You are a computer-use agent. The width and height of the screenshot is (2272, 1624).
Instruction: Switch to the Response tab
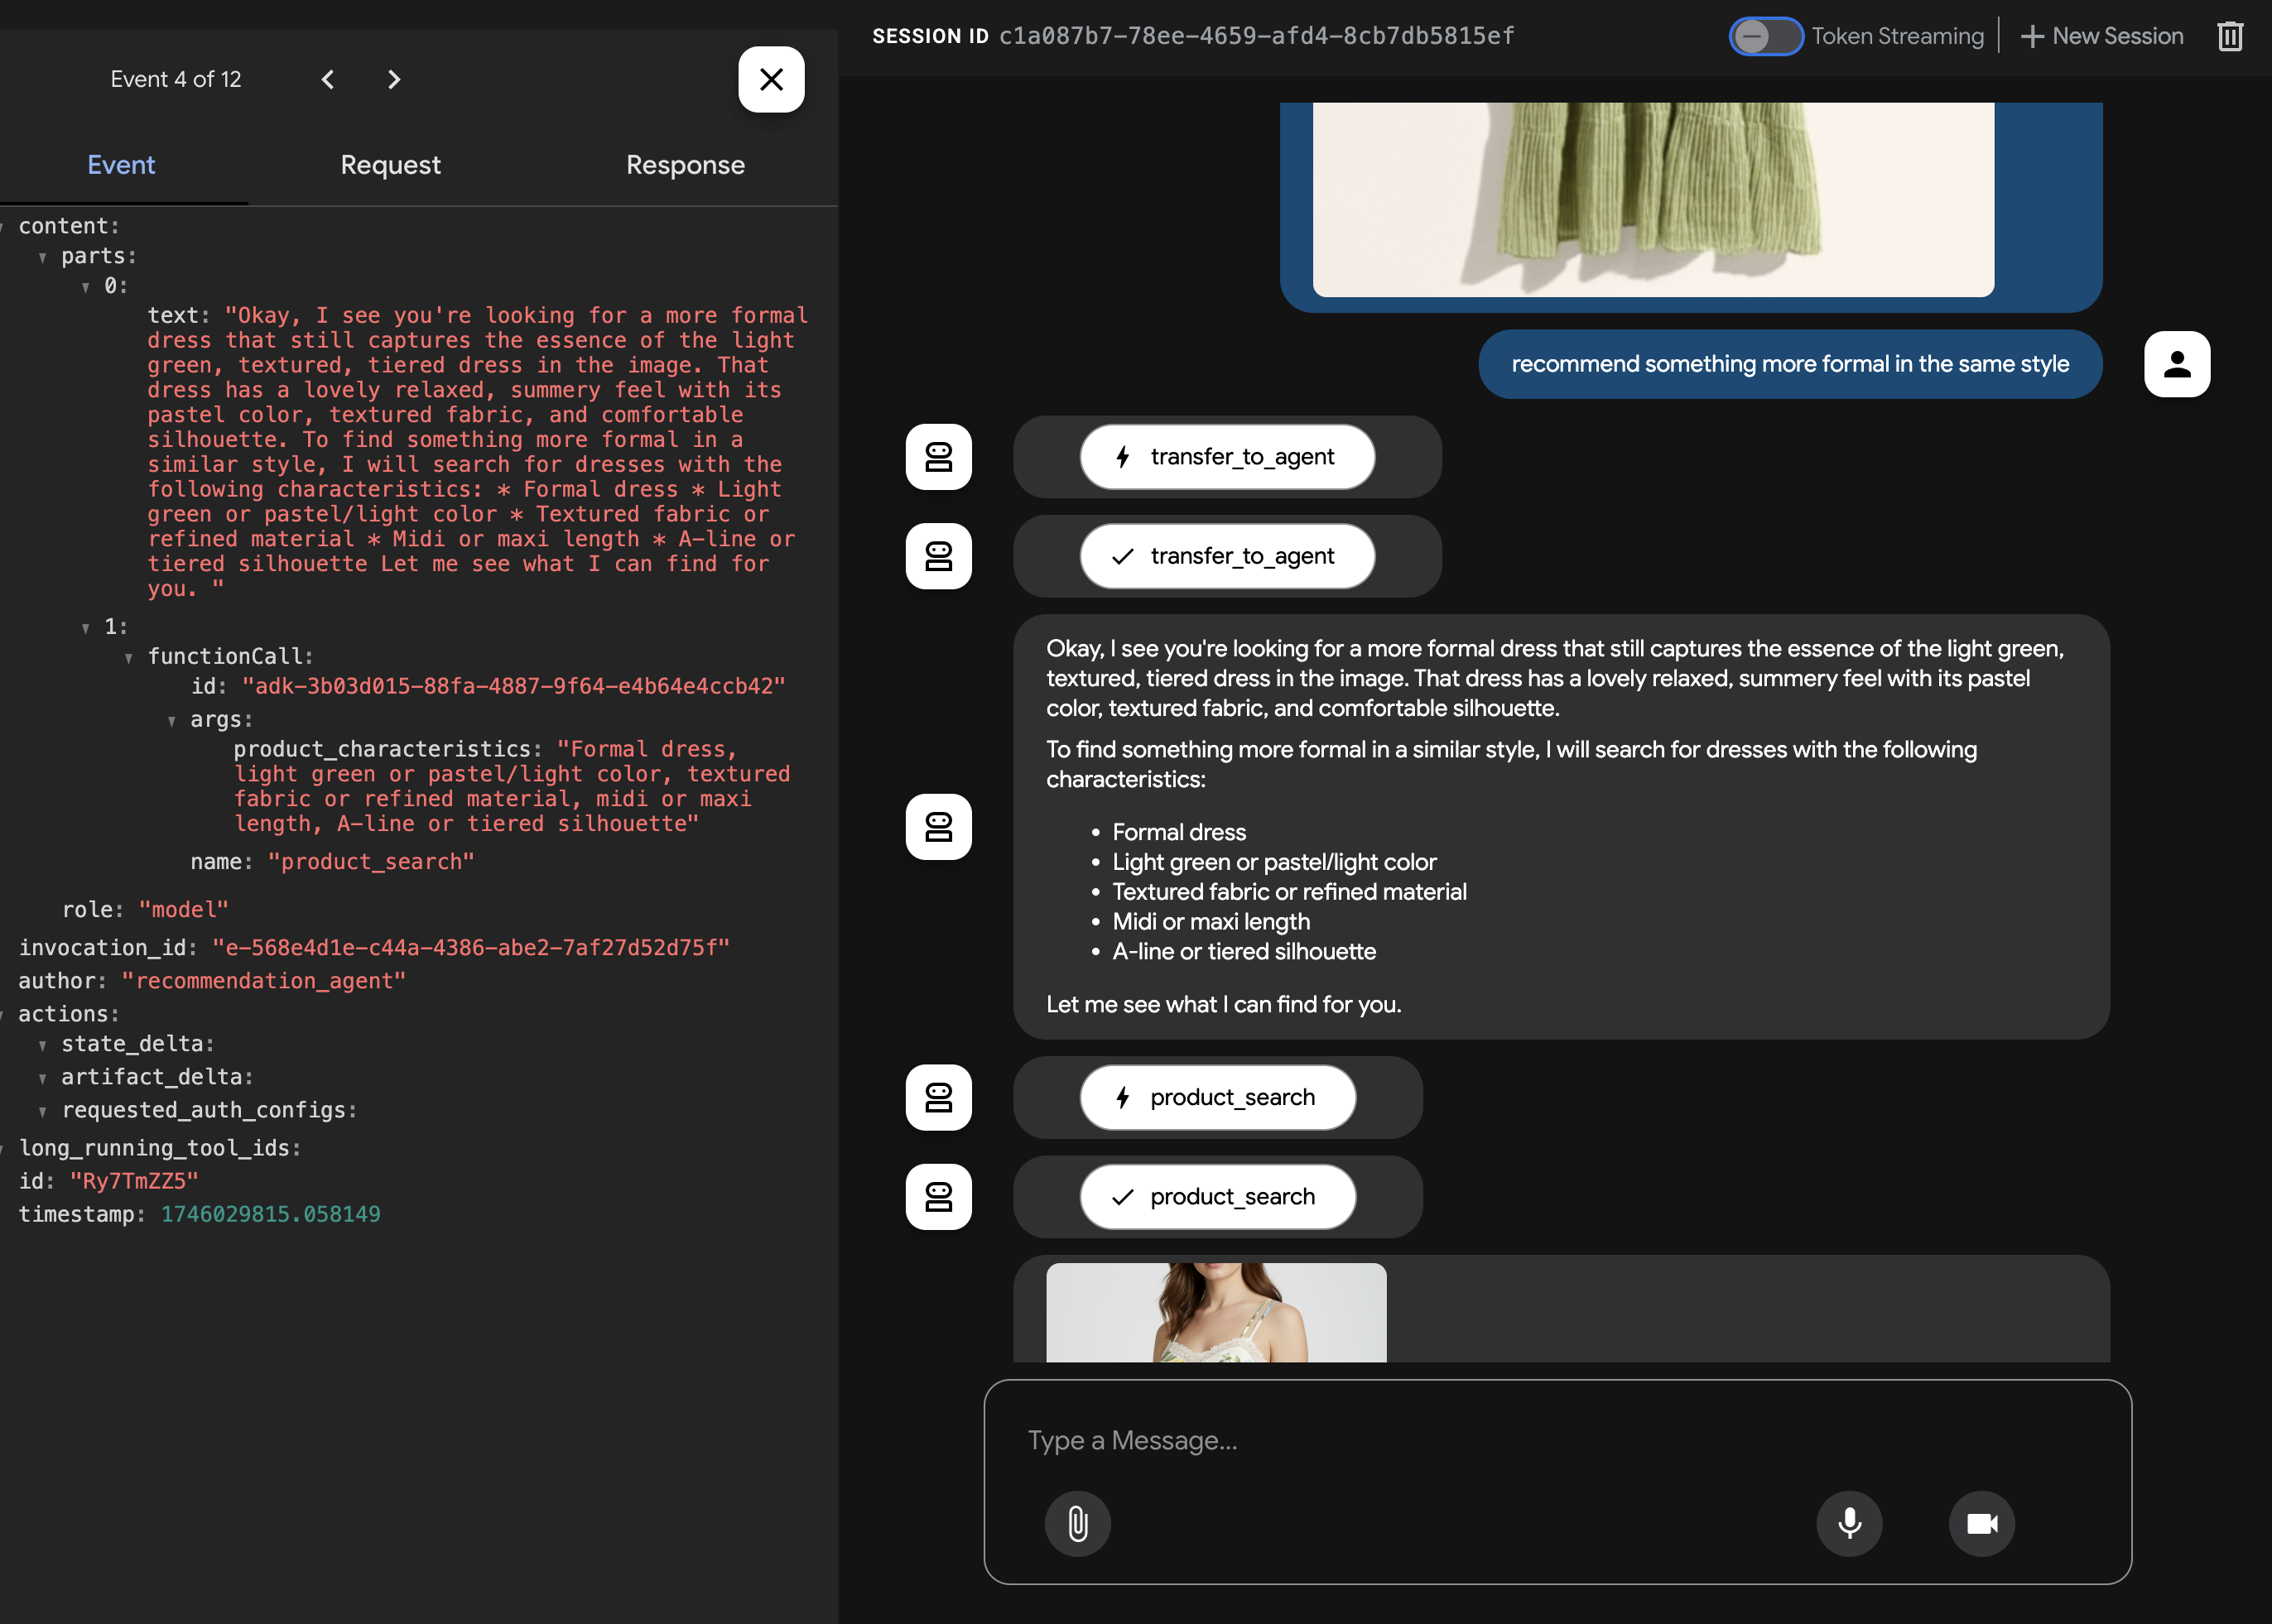pos(686,165)
